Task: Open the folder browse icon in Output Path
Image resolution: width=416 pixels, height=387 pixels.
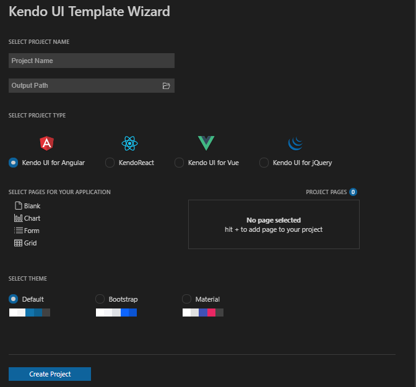Action: pyautogui.click(x=166, y=86)
